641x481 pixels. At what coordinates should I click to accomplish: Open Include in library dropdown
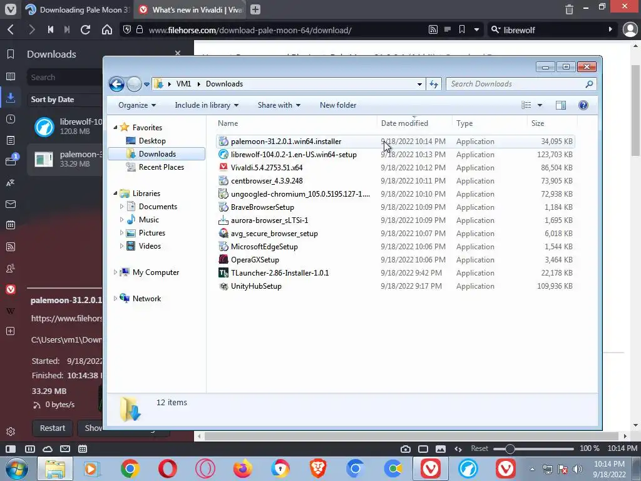click(x=207, y=105)
